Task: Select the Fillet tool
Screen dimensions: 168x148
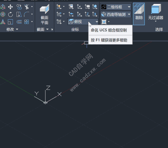Action: click(27, 14)
